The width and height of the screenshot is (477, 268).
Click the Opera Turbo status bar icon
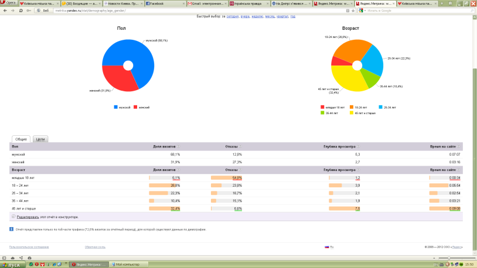(x=29, y=258)
